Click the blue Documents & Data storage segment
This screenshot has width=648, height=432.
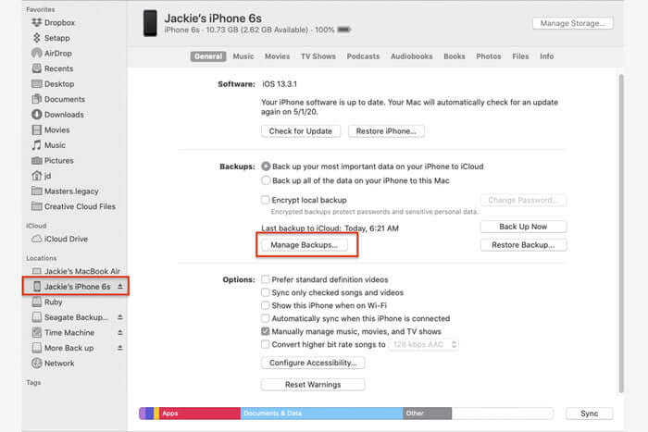tap(321, 413)
